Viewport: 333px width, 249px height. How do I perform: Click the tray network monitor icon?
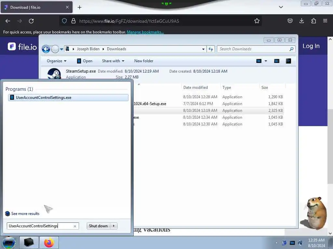coord(292,243)
